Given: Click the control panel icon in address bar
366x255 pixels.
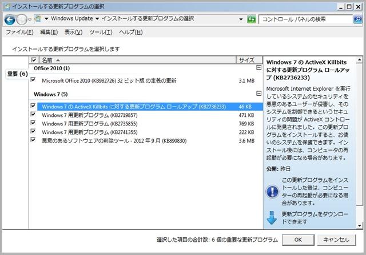Looking at the screenshot, I should [38, 19].
